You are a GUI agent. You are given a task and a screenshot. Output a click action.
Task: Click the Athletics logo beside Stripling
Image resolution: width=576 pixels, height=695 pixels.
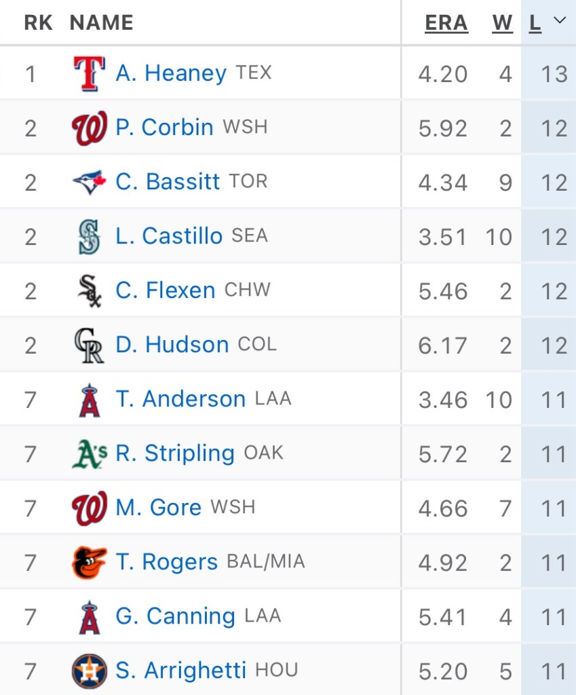tap(89, 454)
